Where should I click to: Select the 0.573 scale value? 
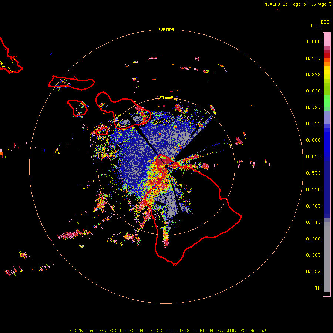pos(313,173)
